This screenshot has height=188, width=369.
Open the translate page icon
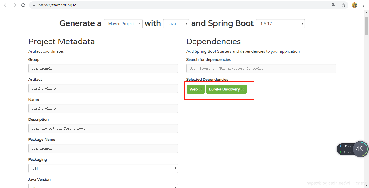pos(334,5)
